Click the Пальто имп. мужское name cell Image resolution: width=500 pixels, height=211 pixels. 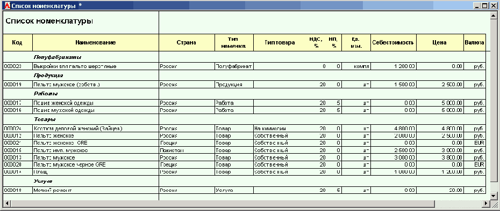96,150
